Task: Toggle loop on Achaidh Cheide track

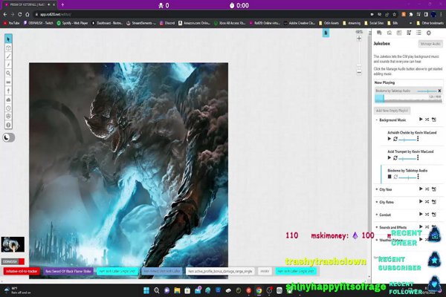Action: click(x=395, y=139)
